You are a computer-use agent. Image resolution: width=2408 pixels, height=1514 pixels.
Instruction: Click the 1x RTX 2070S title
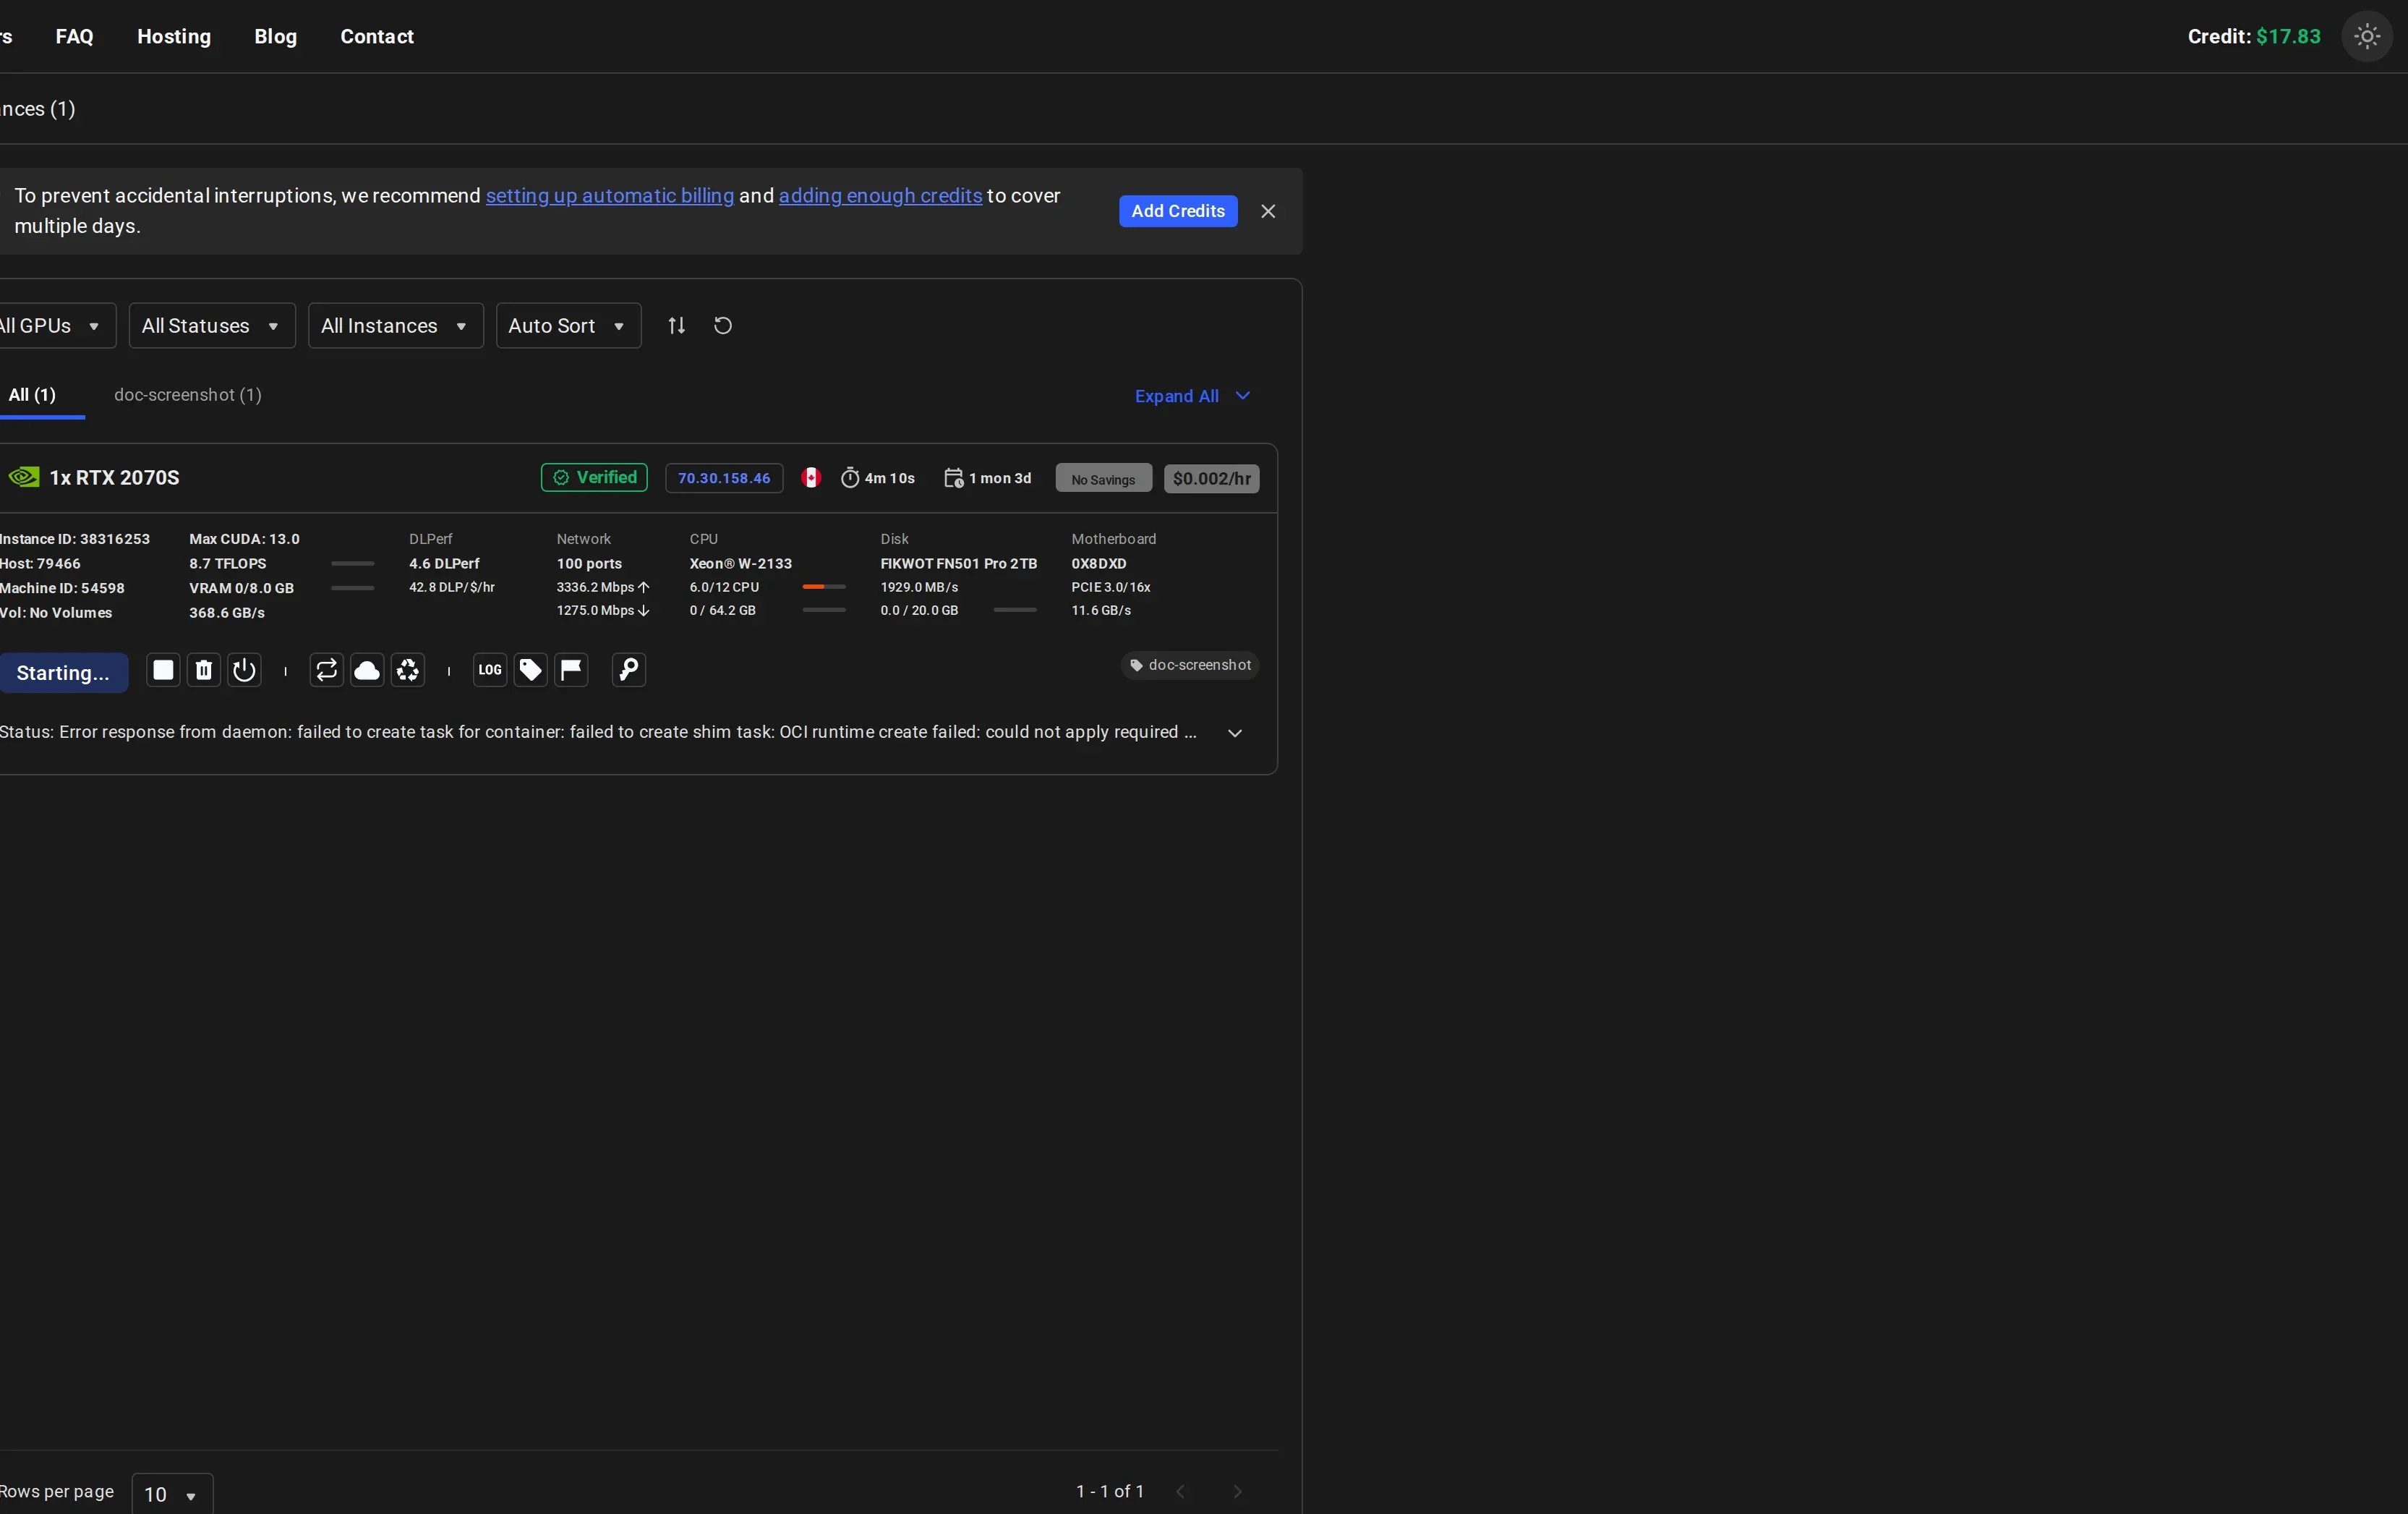[x=115, y=477]
